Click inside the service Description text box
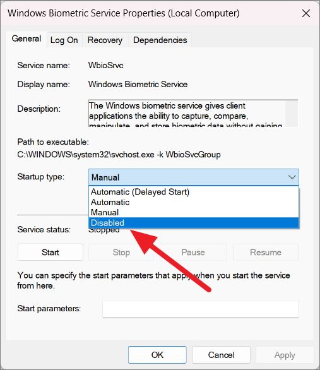The width and height of the screenshot is (320, 370). (x=187, y=114)
